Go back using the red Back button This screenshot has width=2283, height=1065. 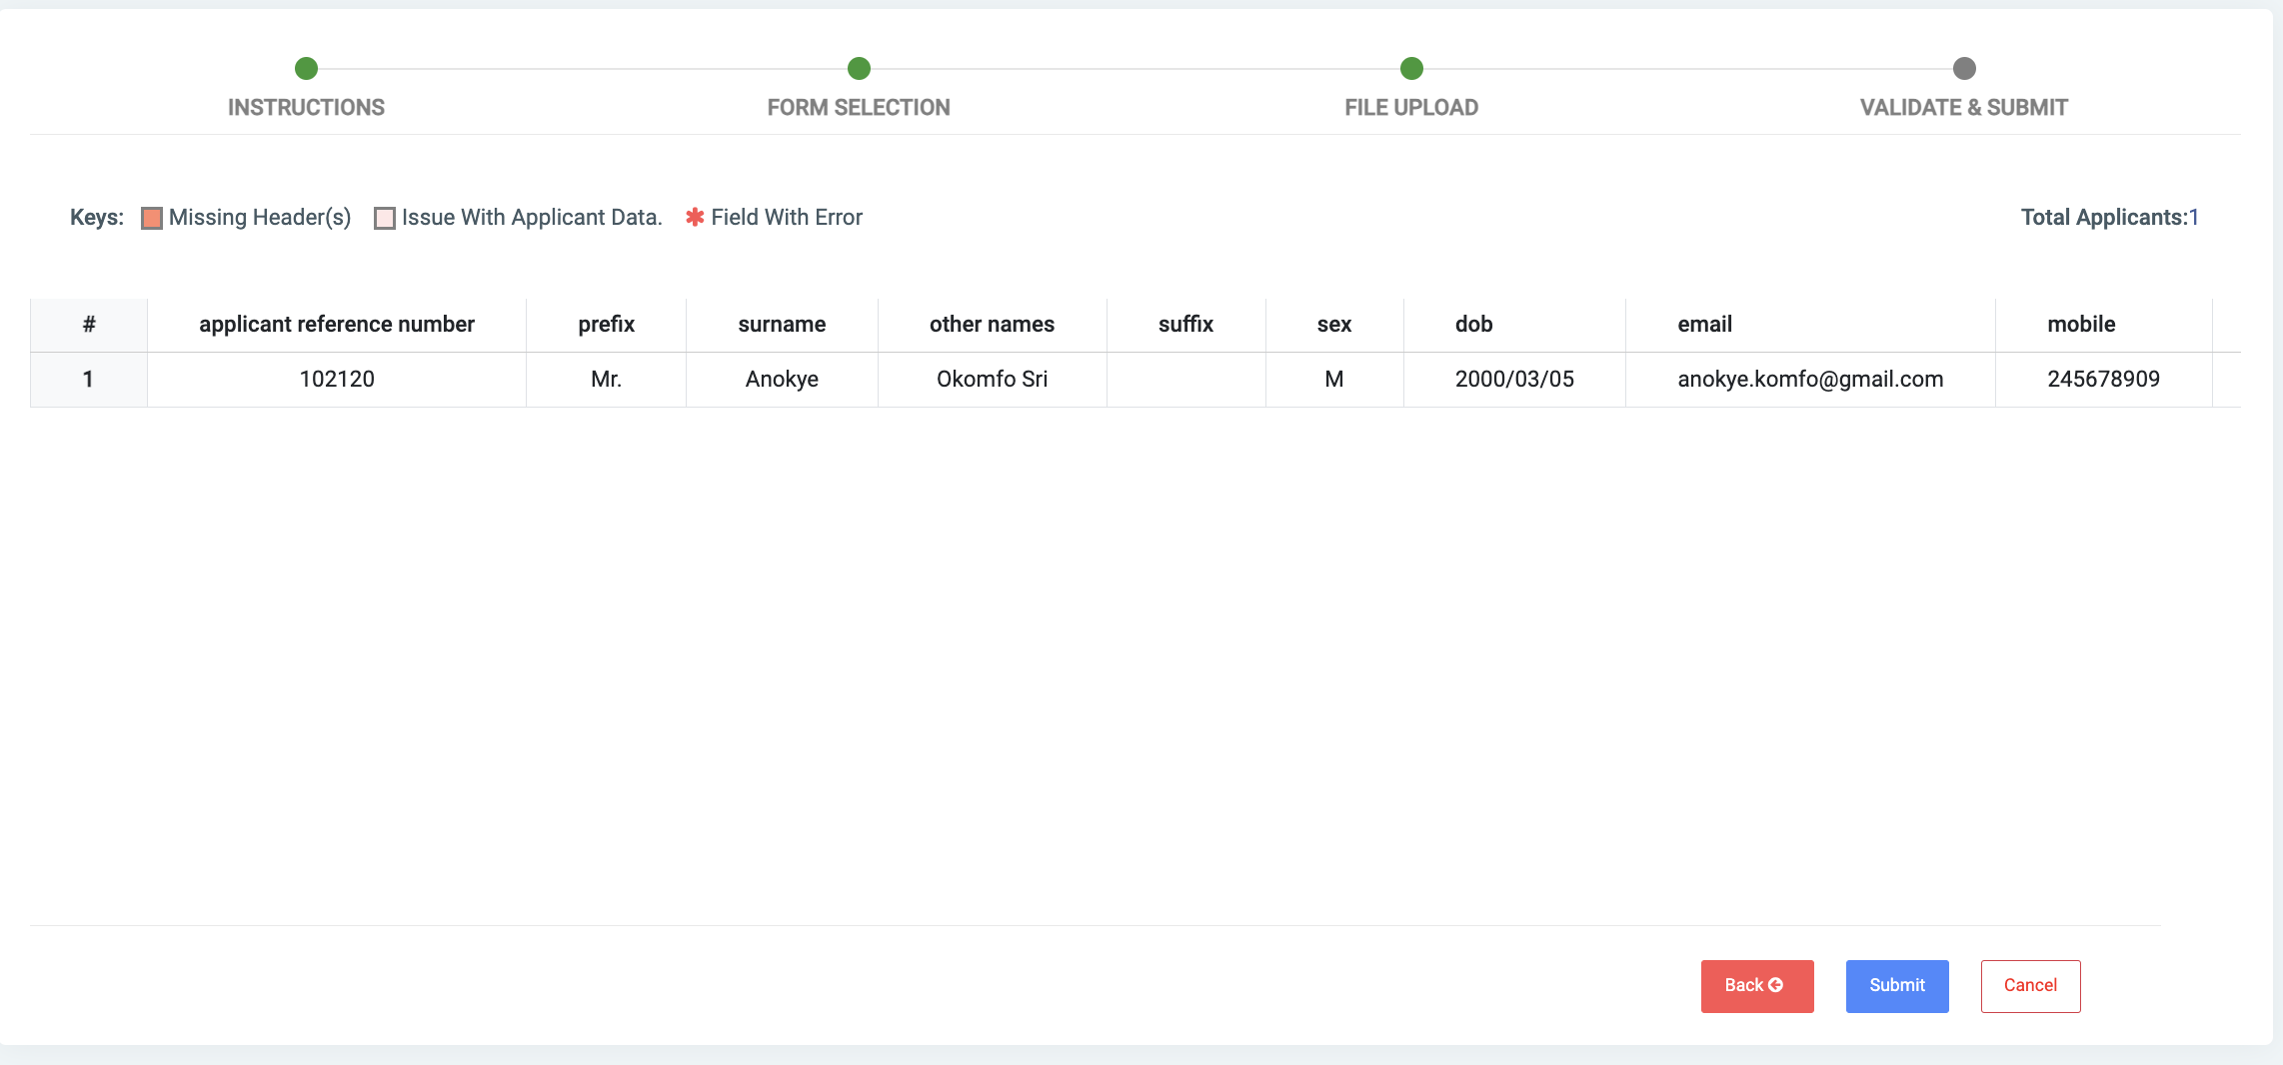(x=1757, y=986)
